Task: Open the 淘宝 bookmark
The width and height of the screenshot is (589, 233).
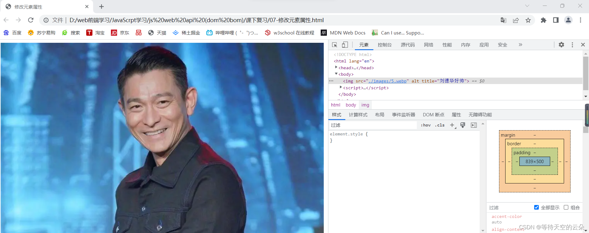Action: tap(95, 33)
